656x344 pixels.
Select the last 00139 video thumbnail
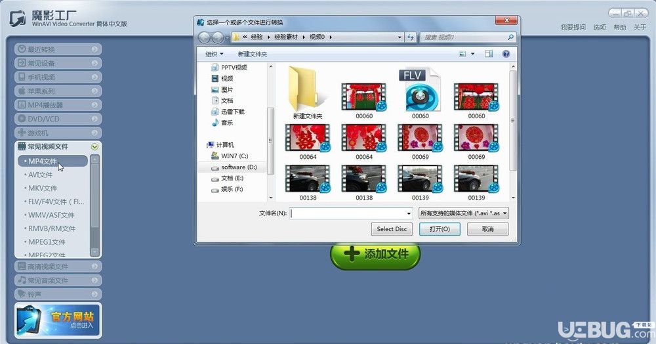476,182
